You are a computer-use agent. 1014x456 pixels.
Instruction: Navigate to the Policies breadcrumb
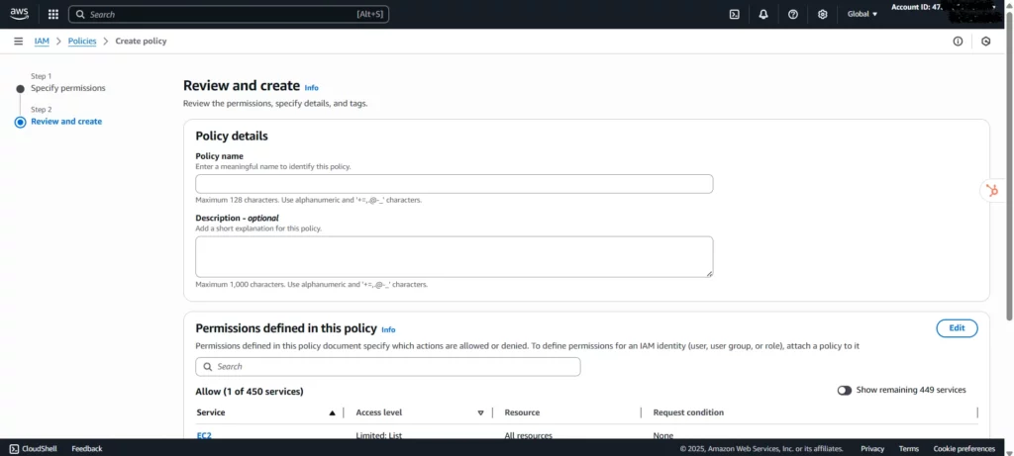tap(82, 42)
